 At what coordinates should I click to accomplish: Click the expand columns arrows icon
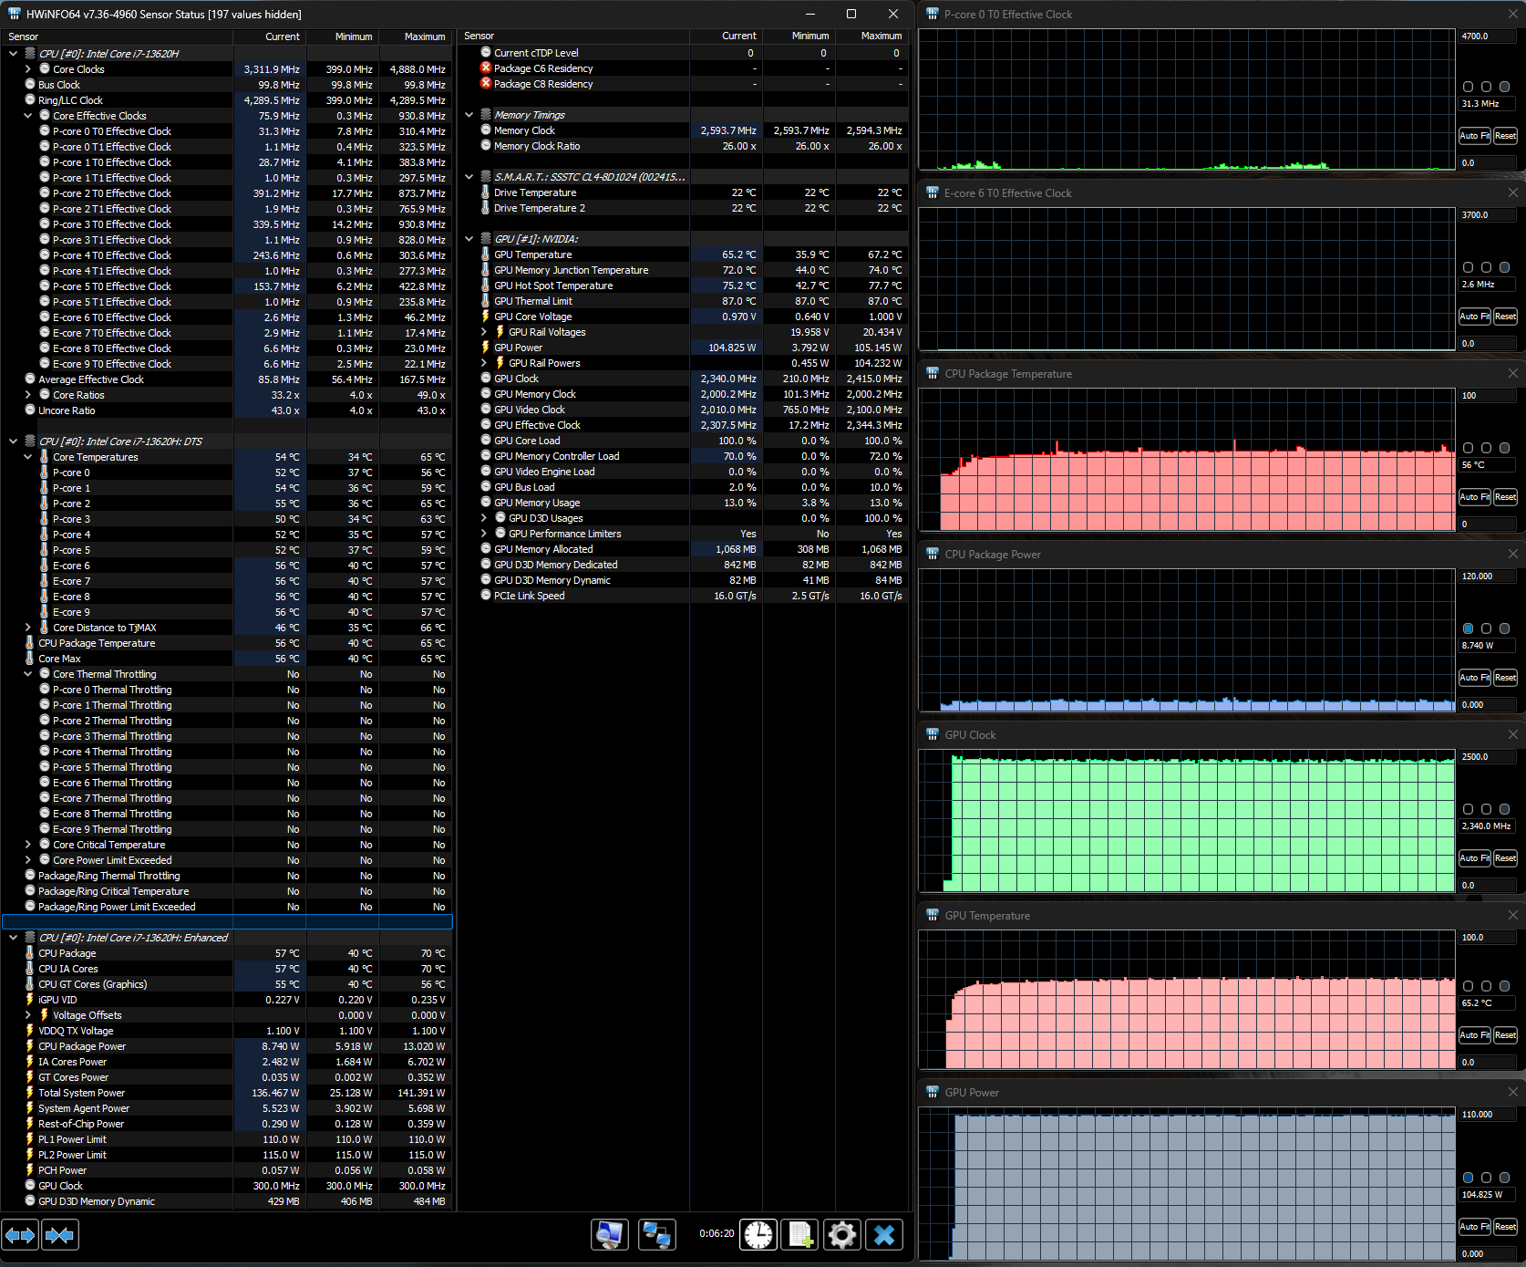(x=20, y=1235)
